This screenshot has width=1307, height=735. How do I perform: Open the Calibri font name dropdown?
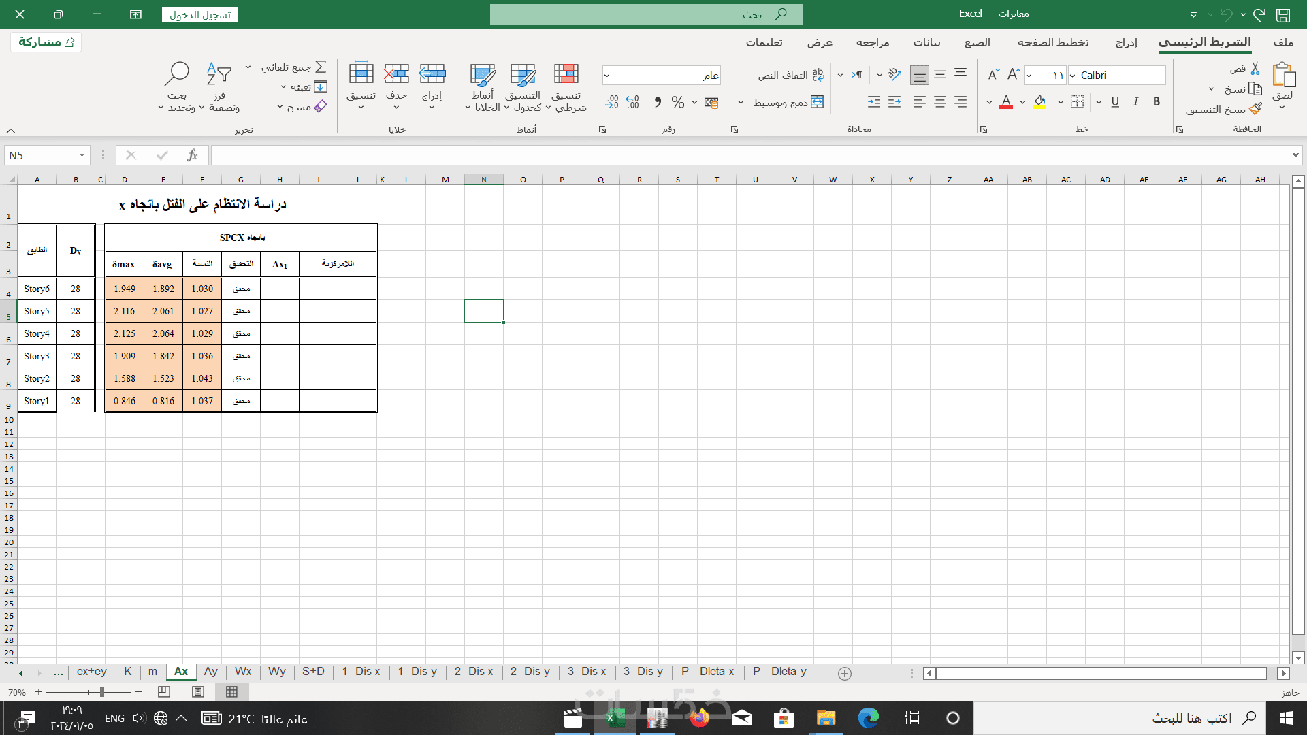[x=1073, y=76]
